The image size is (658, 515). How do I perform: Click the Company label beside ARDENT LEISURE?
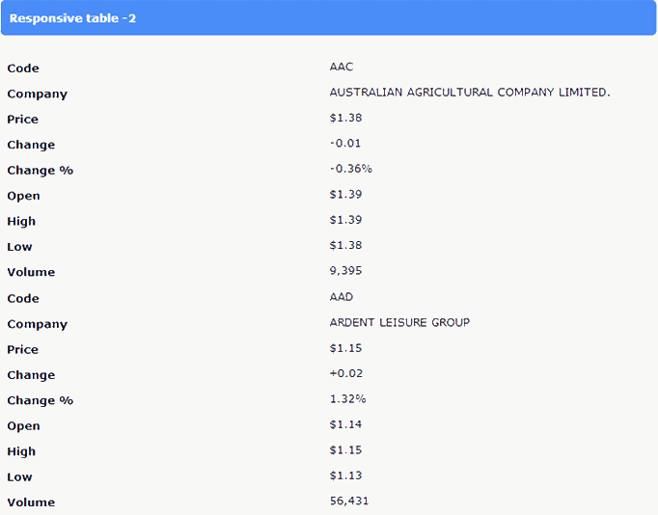point(38,325)
